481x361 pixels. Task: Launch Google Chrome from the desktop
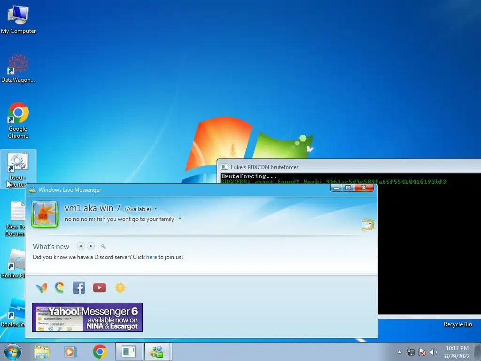click(x=18, y=120)
